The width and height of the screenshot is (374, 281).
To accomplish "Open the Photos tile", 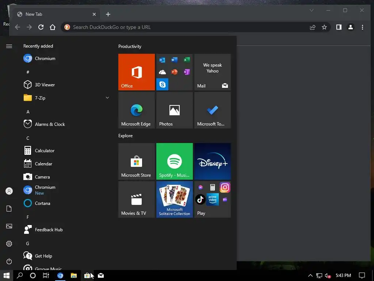I will point(175,110).
